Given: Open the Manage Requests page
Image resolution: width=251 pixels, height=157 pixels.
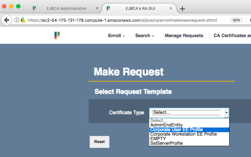Looking at the screenshot, I should [184, 36].
